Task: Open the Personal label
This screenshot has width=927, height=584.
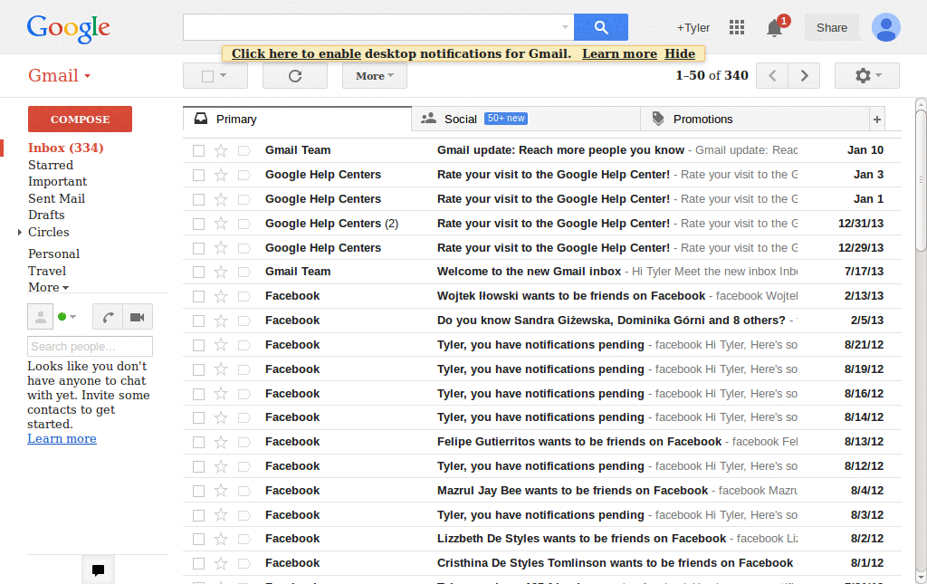Action: pyautogui.click(x=53, y=254)
